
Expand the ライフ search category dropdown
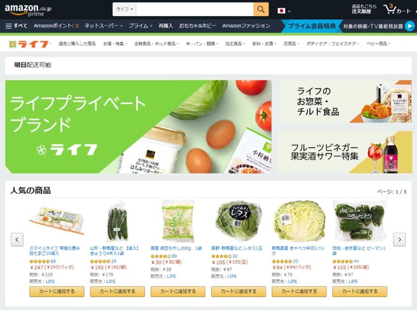point(125,9)
